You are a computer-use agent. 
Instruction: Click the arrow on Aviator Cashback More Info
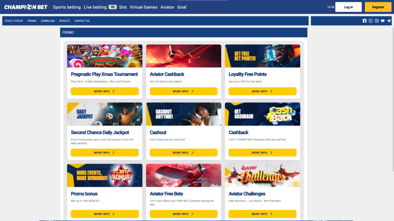(192, 91)
